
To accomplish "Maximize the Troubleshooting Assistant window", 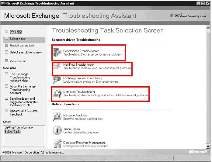I will 203,3.
